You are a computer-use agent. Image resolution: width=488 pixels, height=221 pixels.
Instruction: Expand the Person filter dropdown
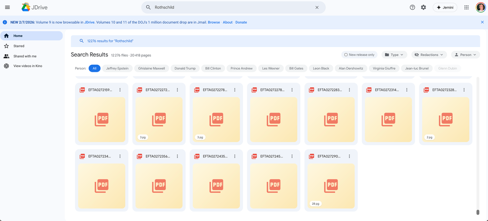(x=465, y=55)
